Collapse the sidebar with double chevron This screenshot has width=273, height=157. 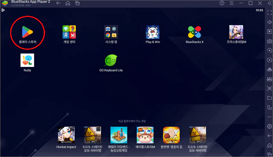click(269, 3)
